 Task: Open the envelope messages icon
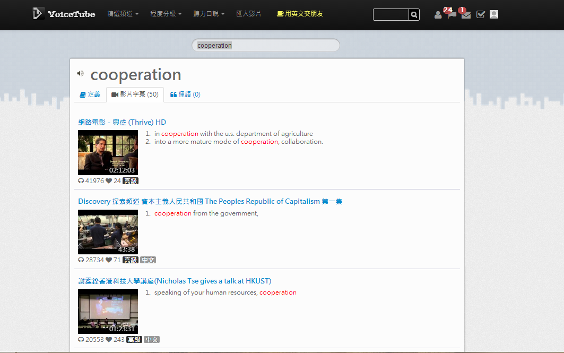(466, 15)
